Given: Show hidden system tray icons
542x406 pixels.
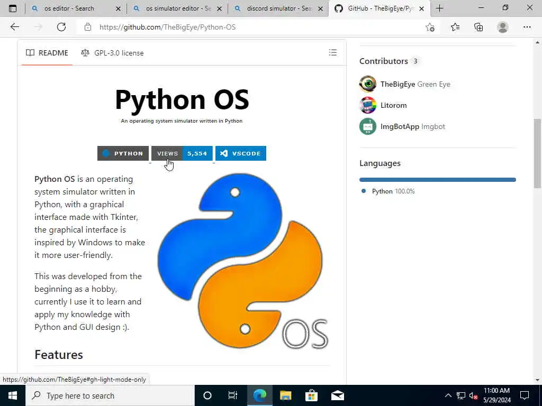Looking at the screenshot, I should tap(448, 395).
